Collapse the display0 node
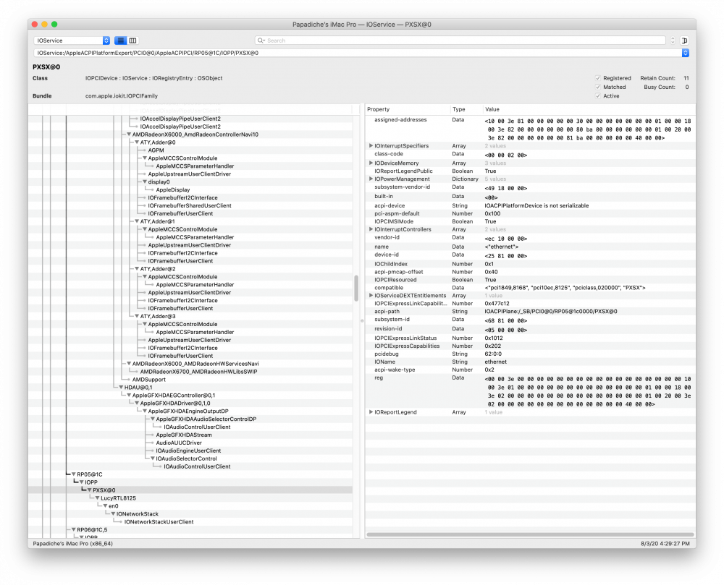724x585 pixels. (145, 182)
